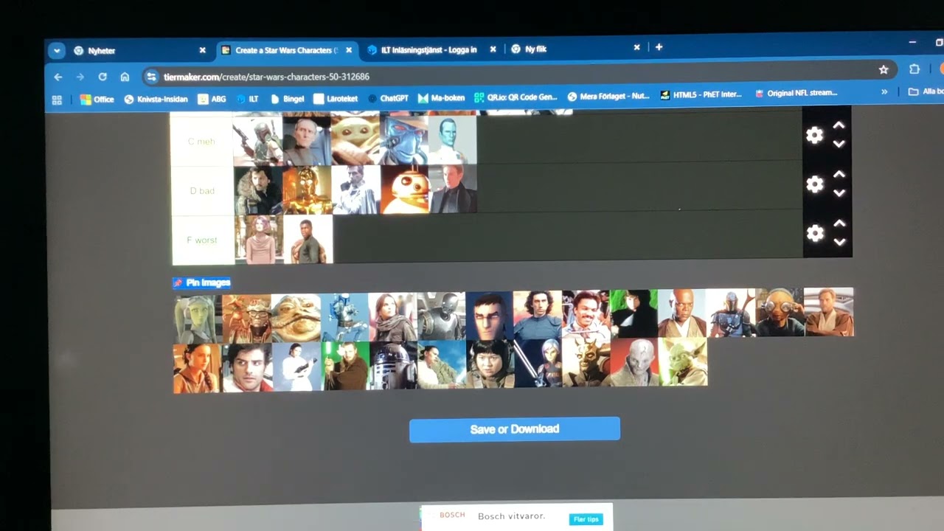Select Finn thumbnail in F tier
This screenshot has height=531, width=944.
(308, 240)
